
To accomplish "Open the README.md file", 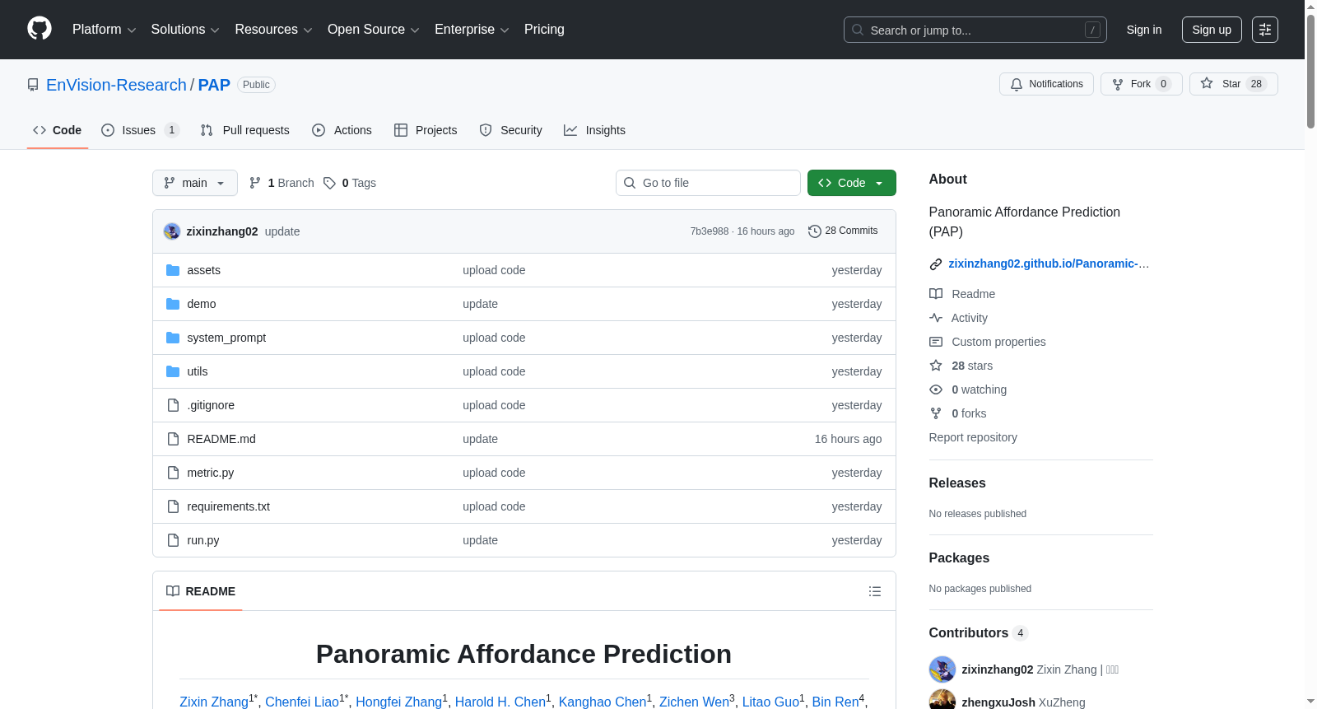I will pos(221,439).
